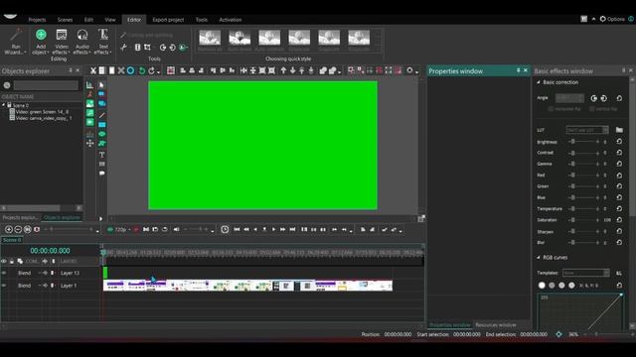Switch to the Resources window tab
This screenshot has width=636, height=357.
pos(496,325)
